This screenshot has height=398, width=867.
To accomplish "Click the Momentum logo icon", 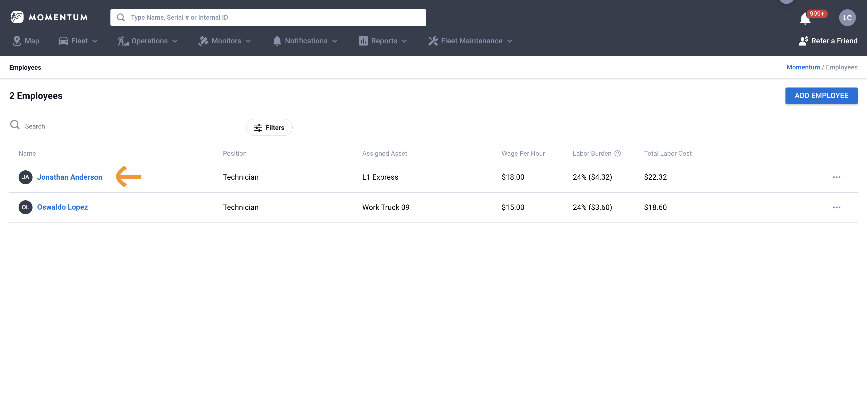I will tap(17, 17).
